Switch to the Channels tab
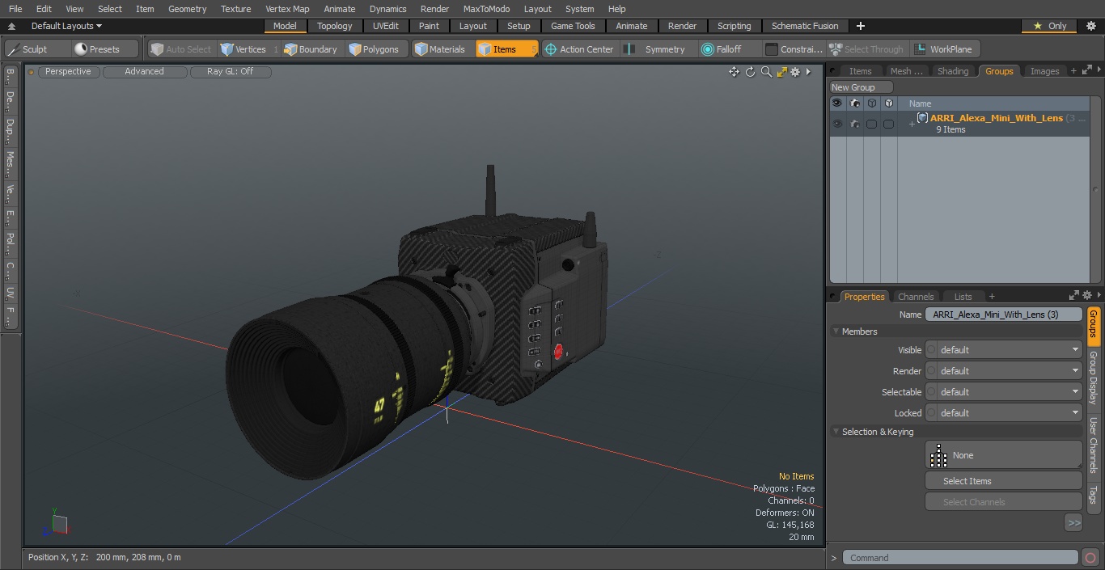 (x=916, y=297)
